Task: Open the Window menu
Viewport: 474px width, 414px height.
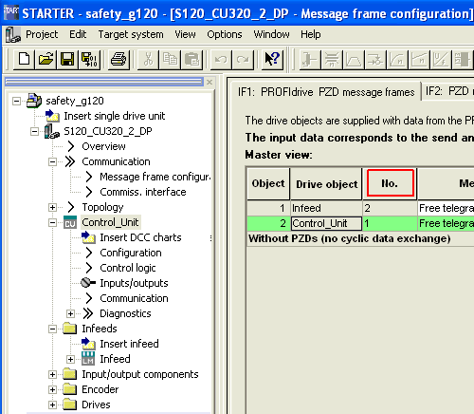Action: 271,34
